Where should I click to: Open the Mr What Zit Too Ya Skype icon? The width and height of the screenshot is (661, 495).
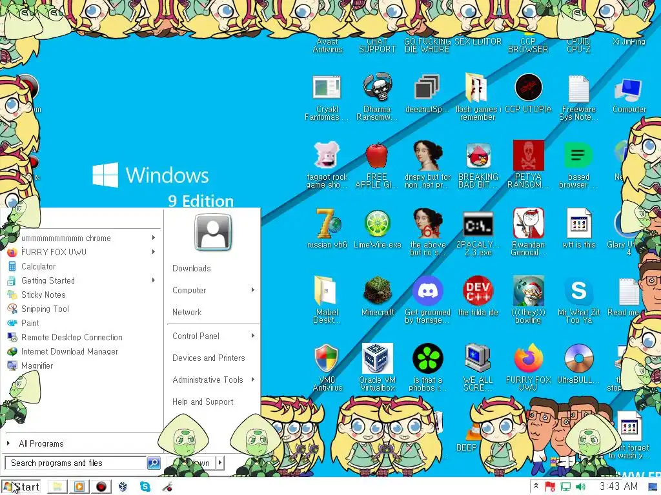coord(578,291)
